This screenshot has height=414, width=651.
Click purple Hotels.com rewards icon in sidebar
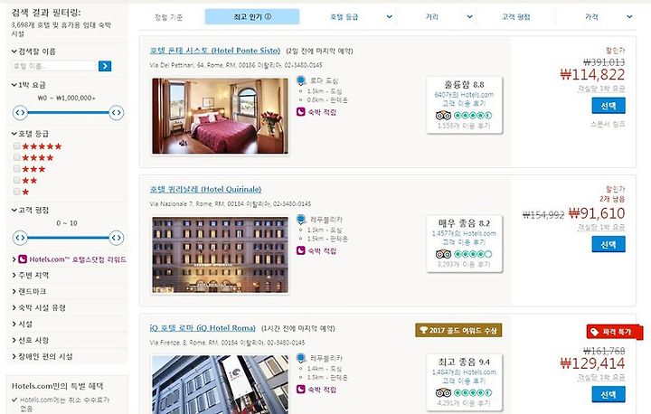pyautogui.click(x=23, y=259)
